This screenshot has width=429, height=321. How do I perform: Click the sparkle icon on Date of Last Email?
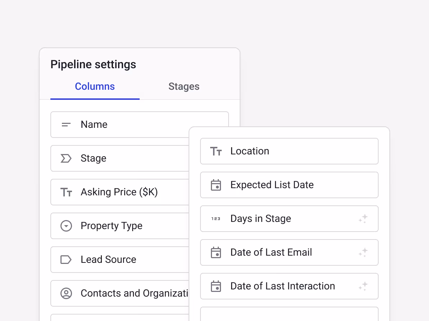point(363,252)
